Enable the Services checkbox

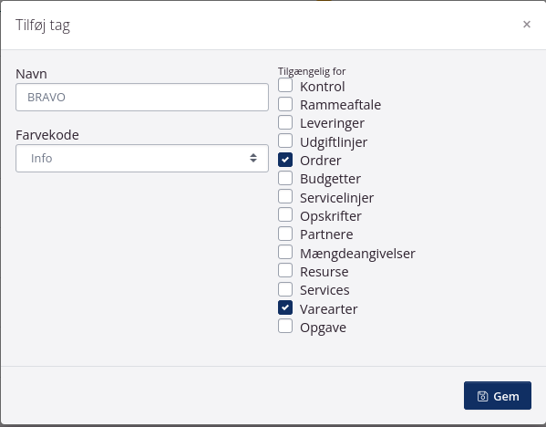coord(285,289)
